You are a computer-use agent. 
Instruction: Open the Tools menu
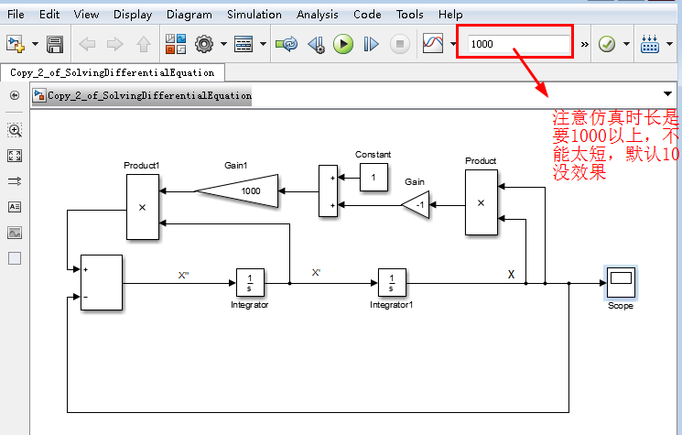point(409,15)
